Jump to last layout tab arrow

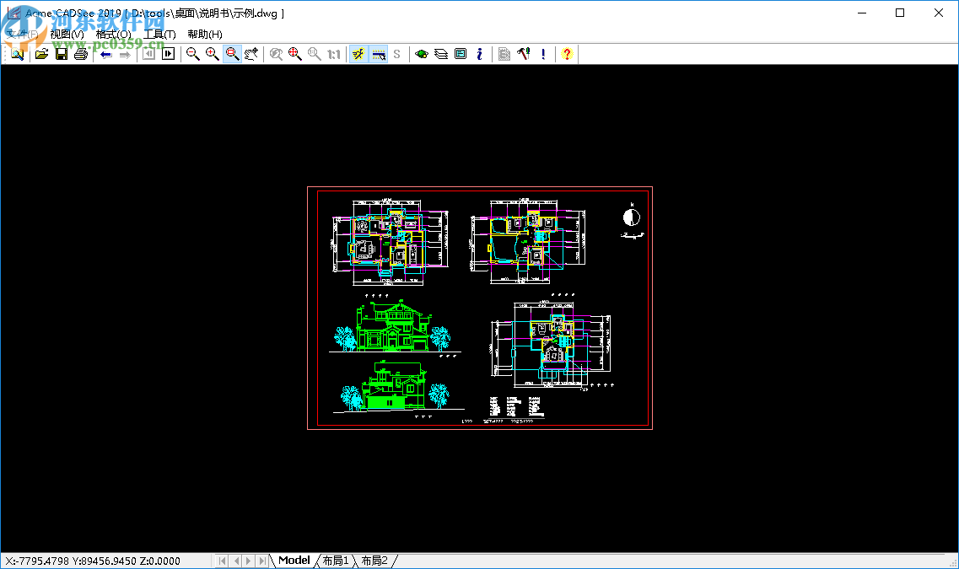(261, 561)
